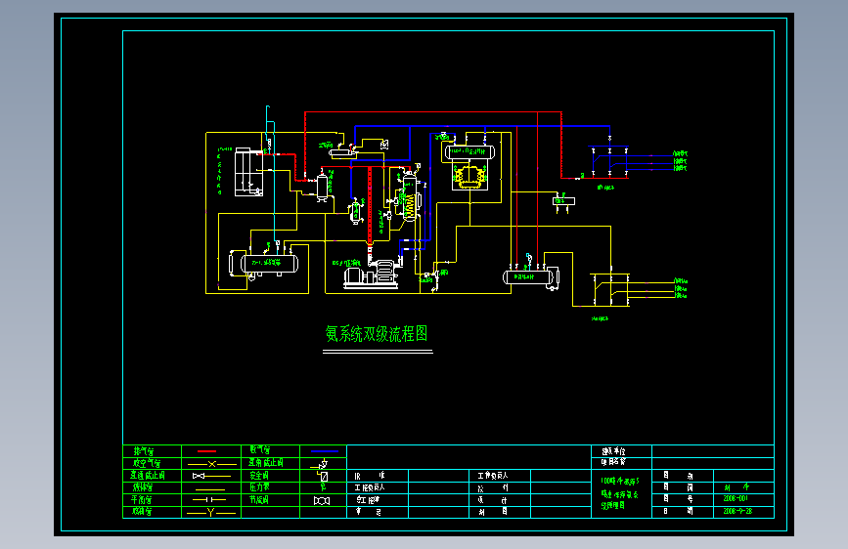This screenshot has height=549, width=848.
Task: Click the horizontal vessel above the yellow evaporator coil
Action: 469,151
